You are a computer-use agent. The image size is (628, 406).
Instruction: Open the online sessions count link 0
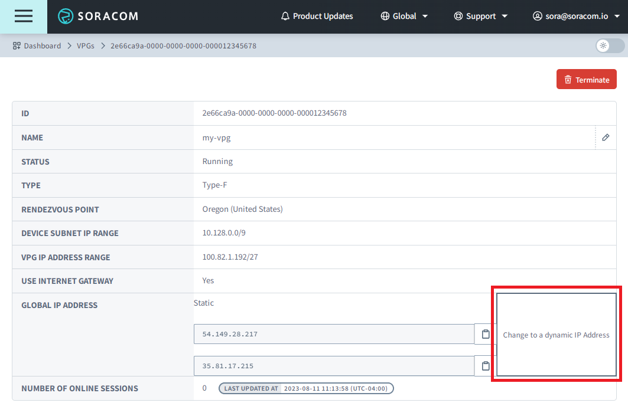[x=204, y=388]
